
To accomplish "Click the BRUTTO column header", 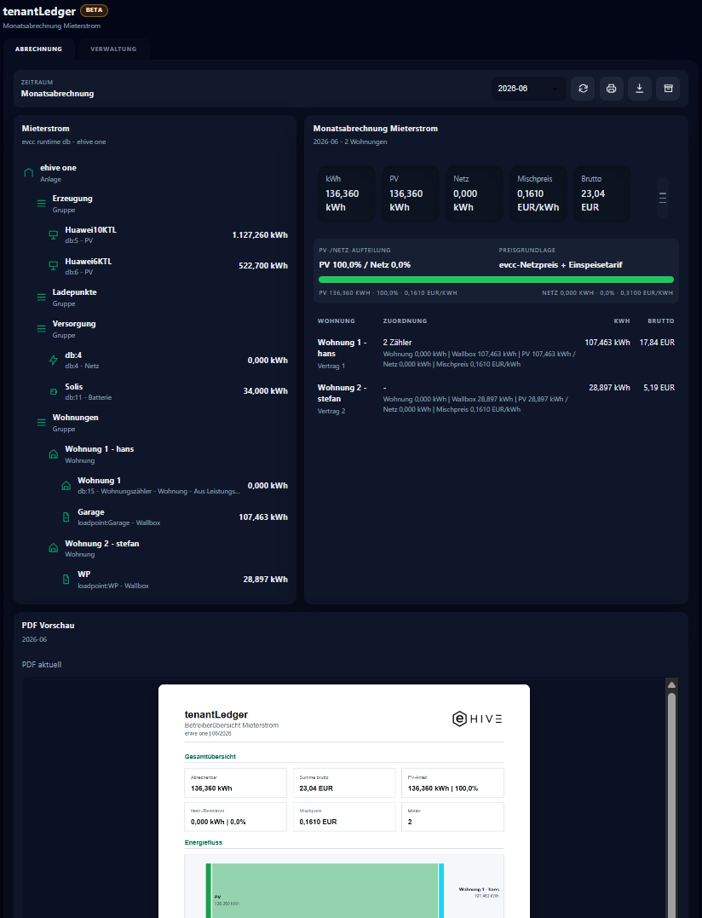I will 661,320.
